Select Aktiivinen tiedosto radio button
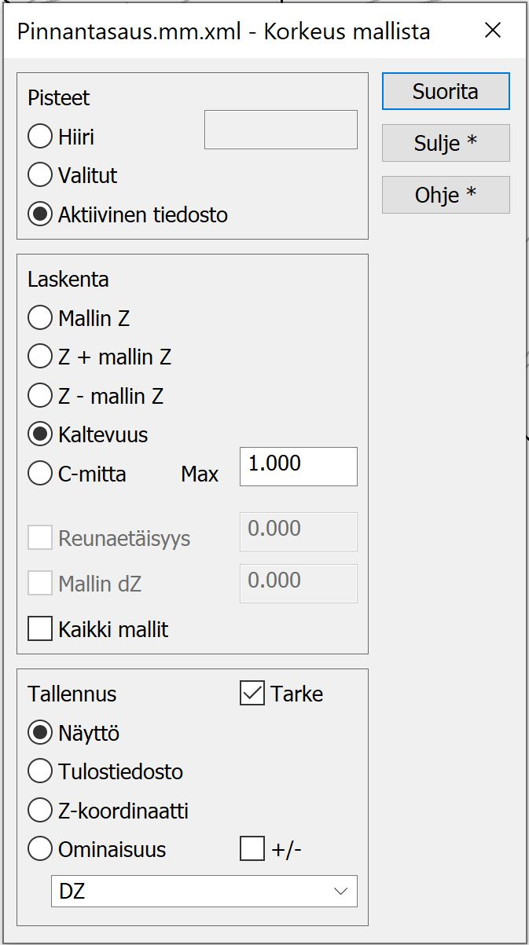Screen dimensions: 529x945 pos(40,214)
